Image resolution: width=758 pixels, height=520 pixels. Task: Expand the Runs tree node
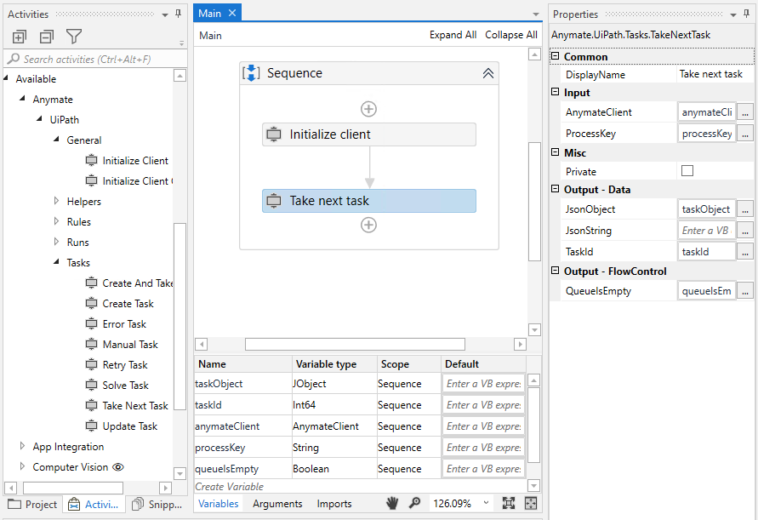click(56, 242)
